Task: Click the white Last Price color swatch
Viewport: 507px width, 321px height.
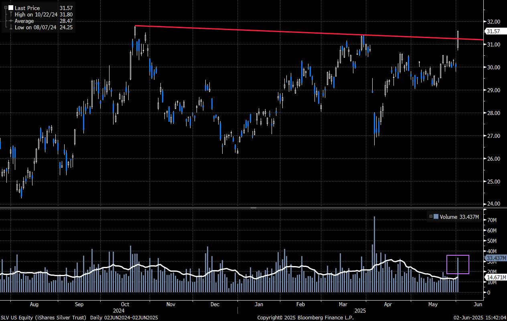Action: pyautogui.click(x=10, y=8)
